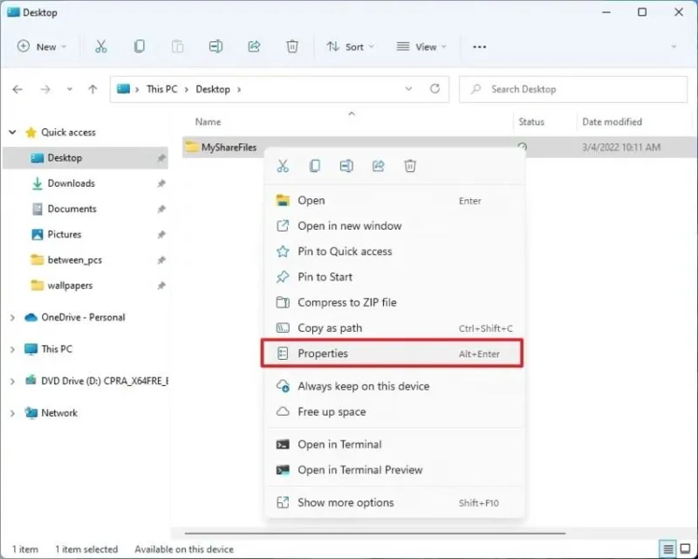Expand the Network tree node
Viewport: 698px width, 559px height.
(x=12, y=413)
